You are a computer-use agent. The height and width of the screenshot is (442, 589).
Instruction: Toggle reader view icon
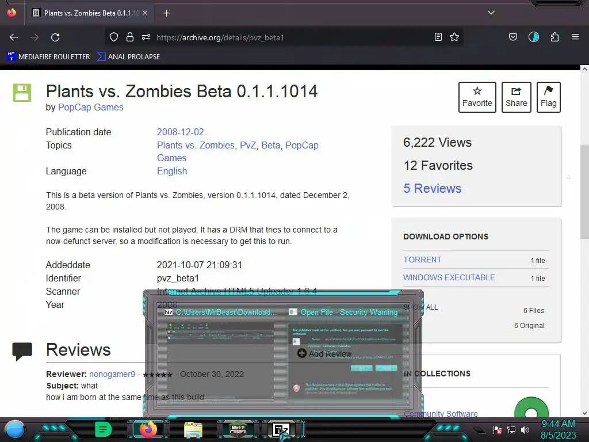point(438,37)
